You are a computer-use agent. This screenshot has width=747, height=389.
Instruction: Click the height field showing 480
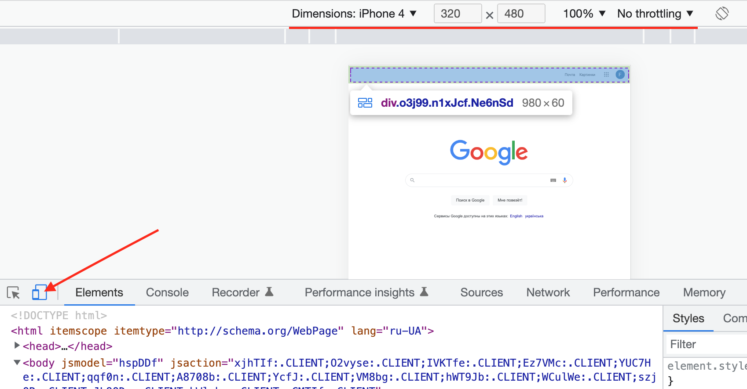(521, 14)
